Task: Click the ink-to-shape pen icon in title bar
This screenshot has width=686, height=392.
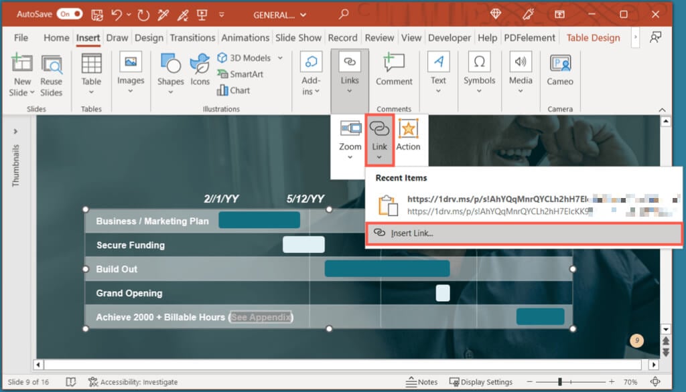Action: 163,15
